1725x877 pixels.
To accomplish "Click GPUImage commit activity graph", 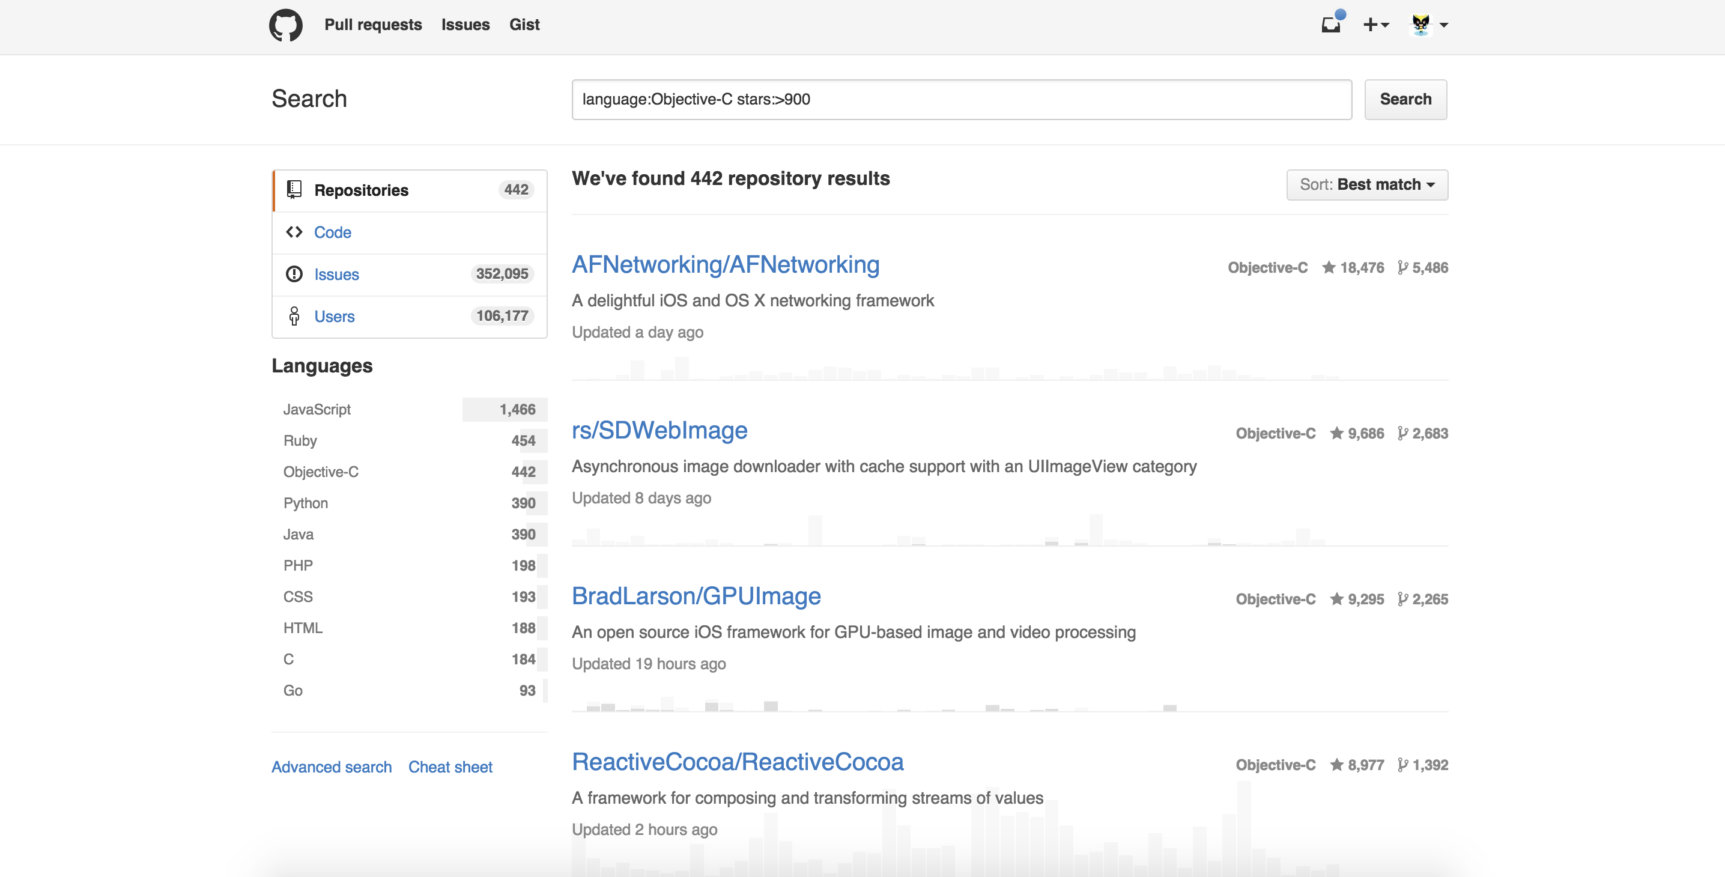I will (1010, 703).
